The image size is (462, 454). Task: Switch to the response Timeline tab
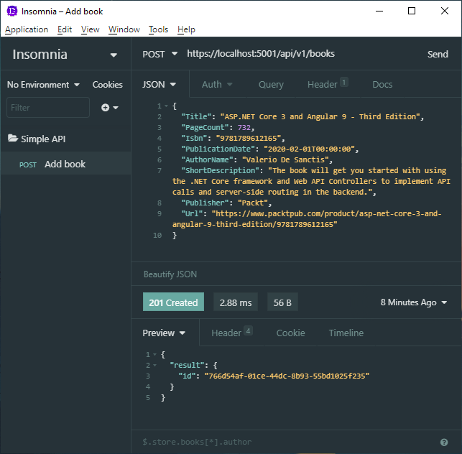(x=346, y=333)
